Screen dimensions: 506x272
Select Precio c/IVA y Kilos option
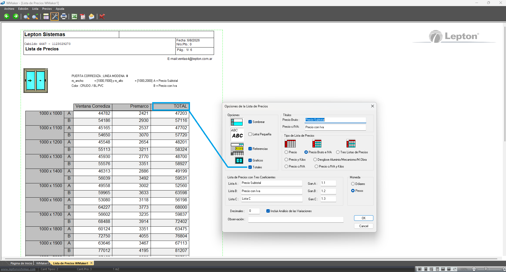[x=316, y=166]
